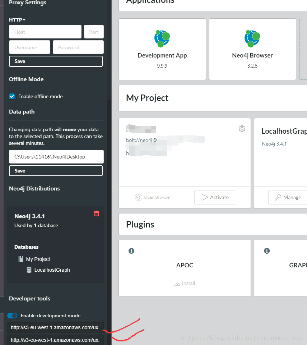Toggle the Enable offline mode checkbox

coord(12,96)
